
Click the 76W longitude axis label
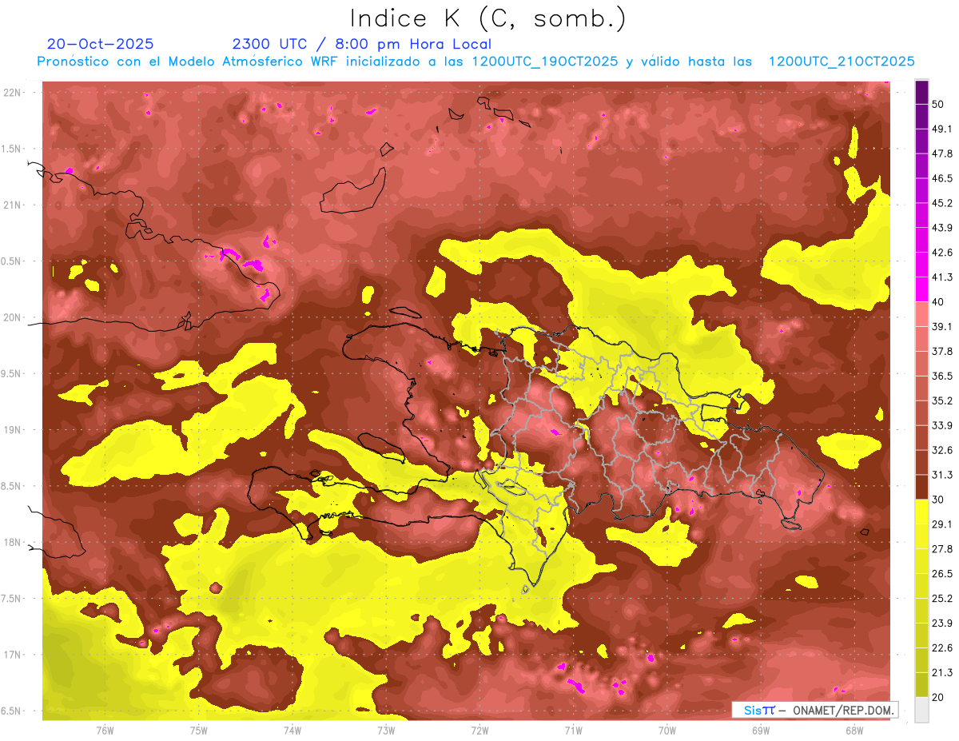pos(105,730)
